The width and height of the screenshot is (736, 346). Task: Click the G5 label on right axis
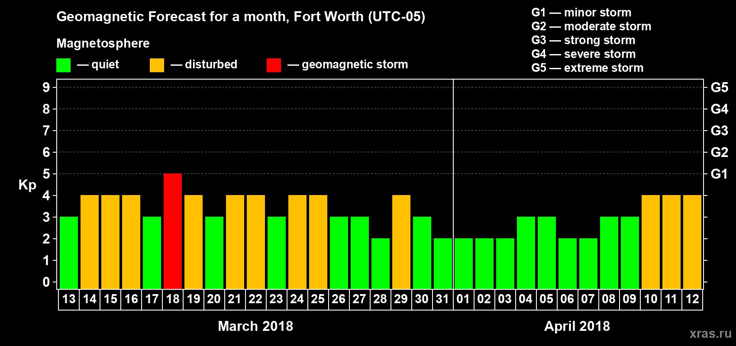tap(720, 87)
